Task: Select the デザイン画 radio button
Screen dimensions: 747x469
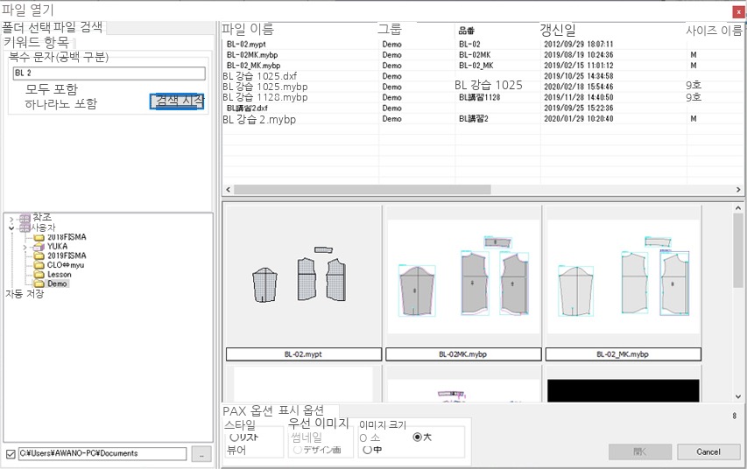Action: pyautogui.click(x=297, y=450)
